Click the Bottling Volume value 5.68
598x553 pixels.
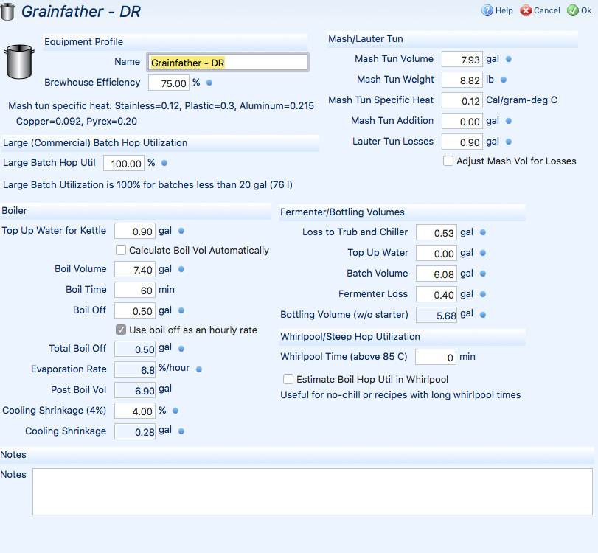click(437, 315)
